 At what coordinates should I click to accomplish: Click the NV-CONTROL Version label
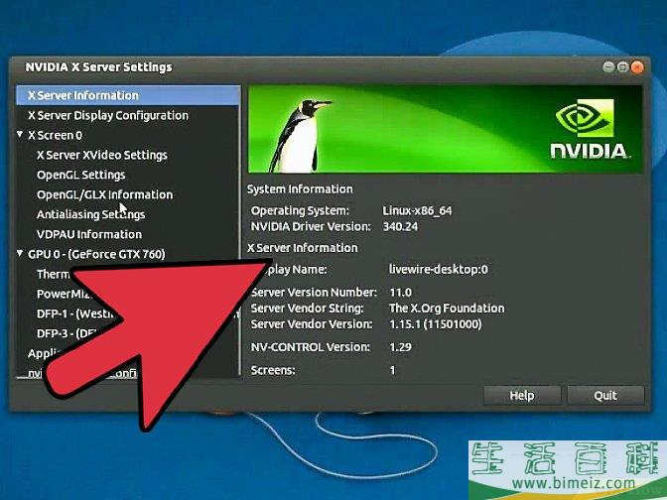click(310, 347)
